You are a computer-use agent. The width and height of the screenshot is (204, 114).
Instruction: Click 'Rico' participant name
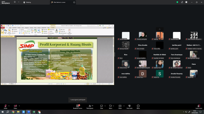126,55
